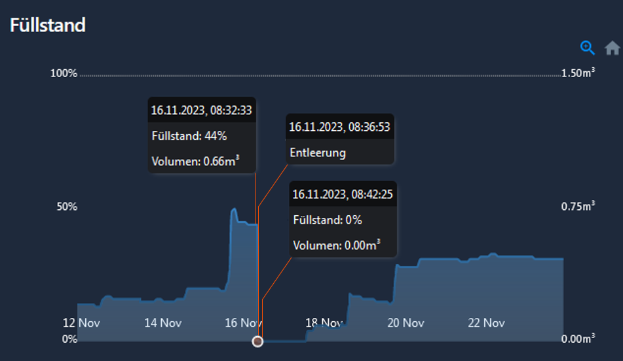623x361 pixels.
Task: Click the '16.11.2023, 08:42:25' tooltip header
Action: coord(343,194)
